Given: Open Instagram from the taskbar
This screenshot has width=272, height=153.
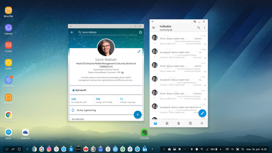Looking at the screenshot, I should click(x=49, y=149).
